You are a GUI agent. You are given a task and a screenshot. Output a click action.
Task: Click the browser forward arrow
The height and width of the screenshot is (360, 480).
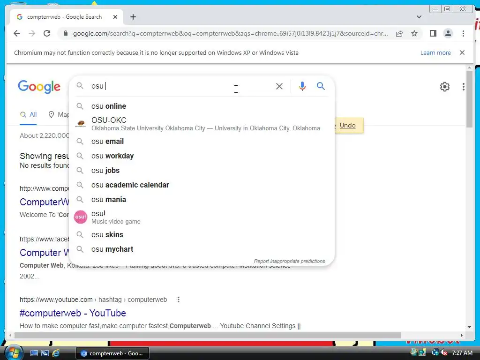pyautogui.click(x=32, y=33)
